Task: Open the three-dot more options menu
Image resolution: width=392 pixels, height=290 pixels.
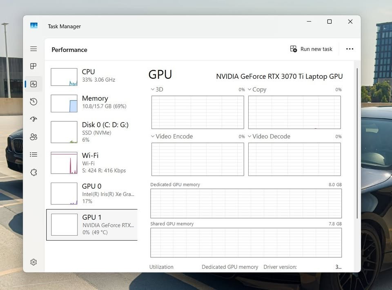Action: click(350, 49)
